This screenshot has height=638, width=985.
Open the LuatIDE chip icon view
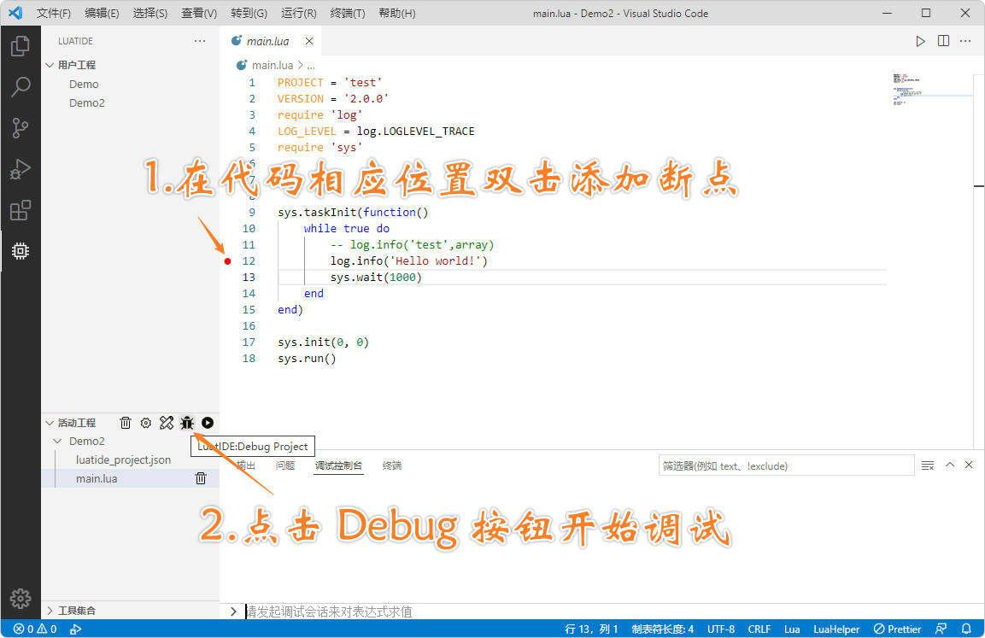click(21, 251)
